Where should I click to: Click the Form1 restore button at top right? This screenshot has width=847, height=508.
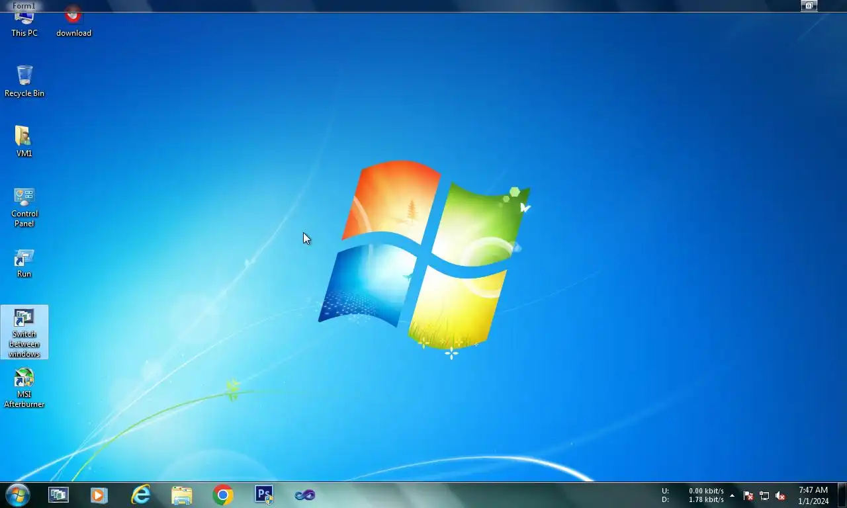809,6
